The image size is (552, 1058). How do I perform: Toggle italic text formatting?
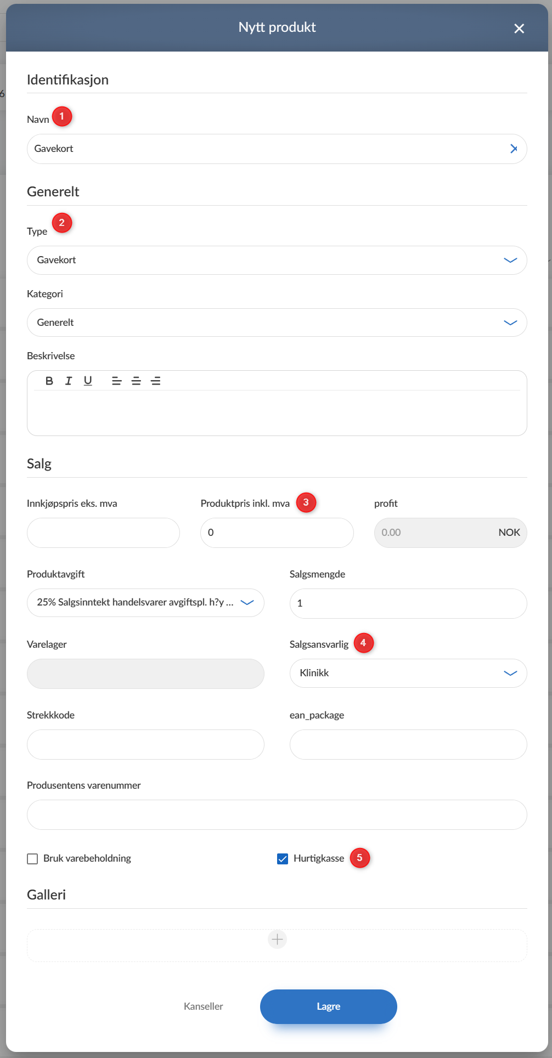pyautogui.click(x=69, y=381)
